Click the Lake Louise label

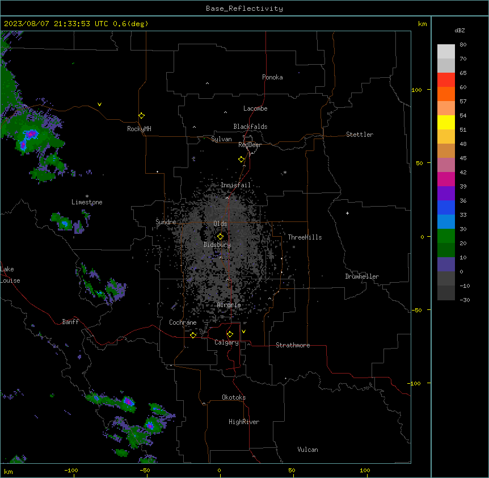[10, 275]
